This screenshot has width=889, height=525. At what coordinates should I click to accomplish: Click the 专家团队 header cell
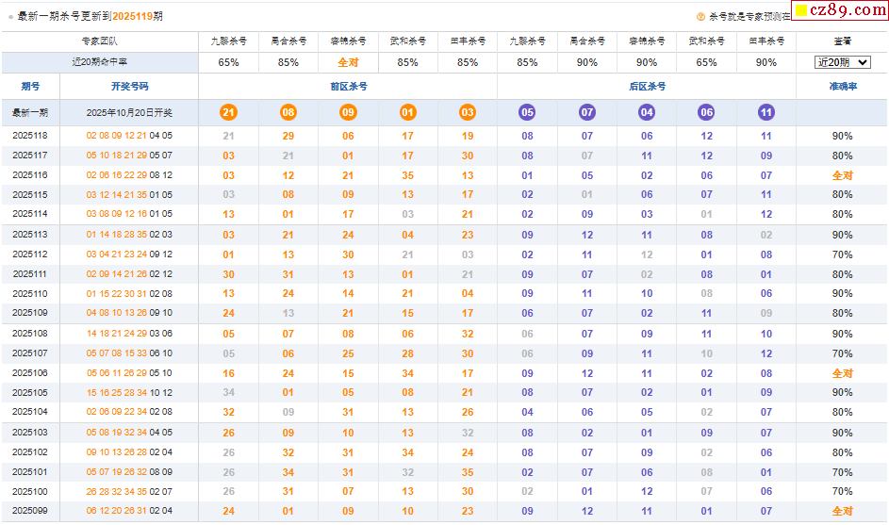point(100,41)
